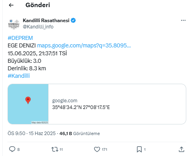Open the three-dot more options menu
The height and width of the screenshot is (156, 191).
pyautogui.click(x=183, y=21)
